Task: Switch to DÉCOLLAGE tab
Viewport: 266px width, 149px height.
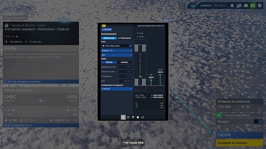Action: click(109, 38)
